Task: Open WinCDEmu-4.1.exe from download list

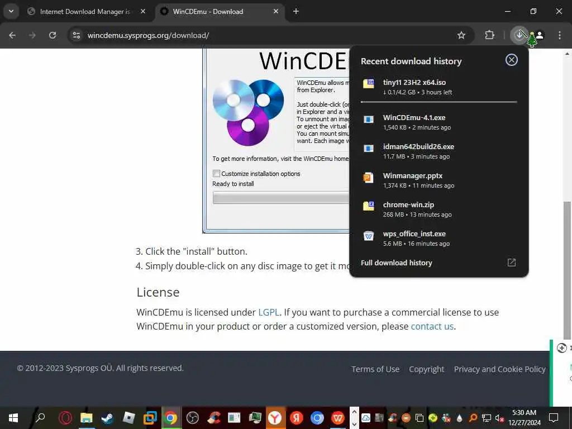Action: click(x=439, y=122)
